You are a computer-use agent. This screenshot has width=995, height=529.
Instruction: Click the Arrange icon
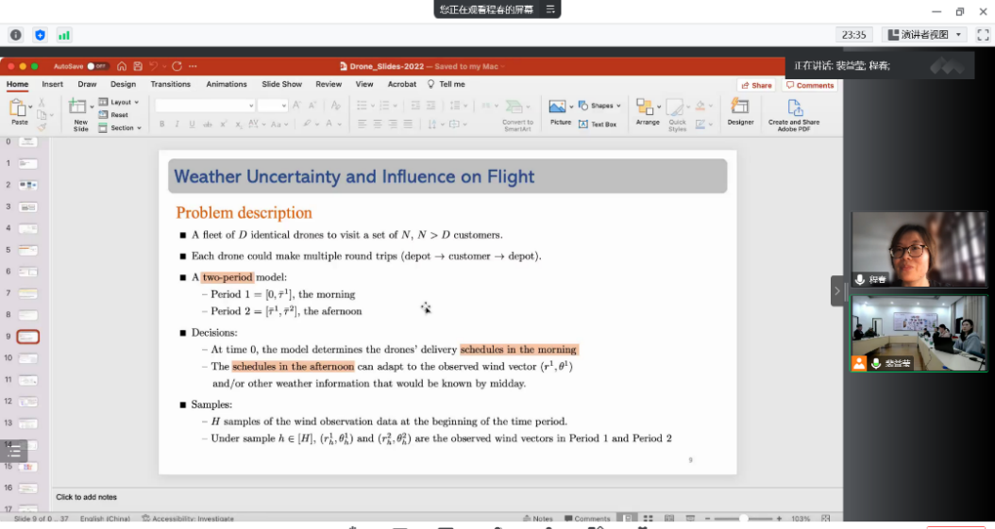coord(647,107)
